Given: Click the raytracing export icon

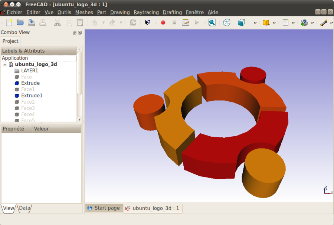Looking at the screenshot, I should click(304, 22).
